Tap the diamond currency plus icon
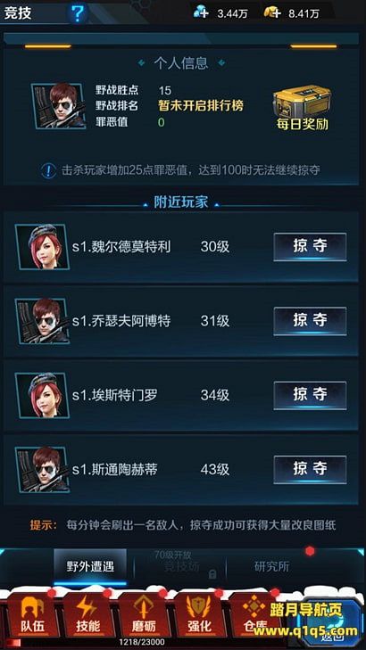Viewport: 366px width, 650px height. pyautogui.click(x=201, y=12)
